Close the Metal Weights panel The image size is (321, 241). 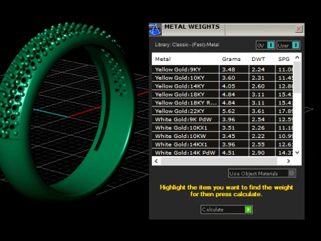point(299,29)
